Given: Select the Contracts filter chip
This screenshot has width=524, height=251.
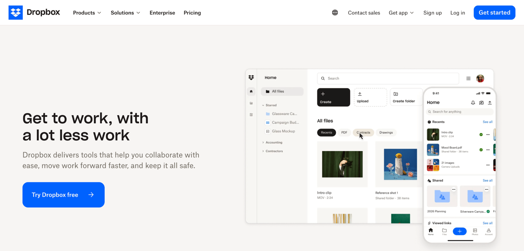Looking at the screenshot, I should click(363, 132).
